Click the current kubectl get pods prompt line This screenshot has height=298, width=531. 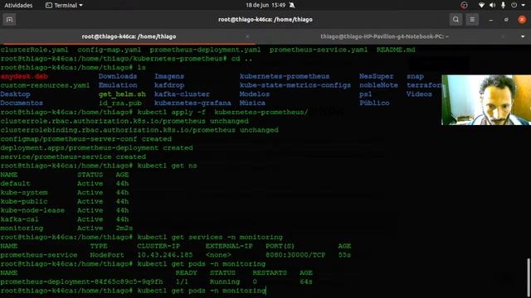click(x=133, y=291)
